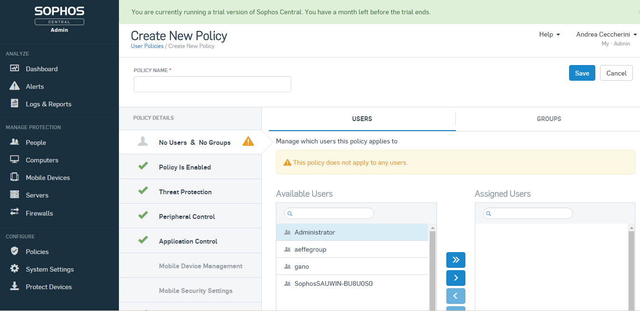
Task: Click the green checkmark beside Peripheral Control
Action: tap(143, 216)
